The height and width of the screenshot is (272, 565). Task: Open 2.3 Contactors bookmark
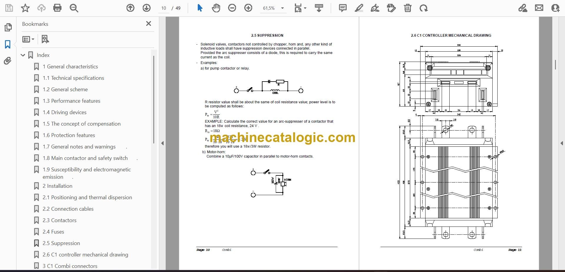59,220
